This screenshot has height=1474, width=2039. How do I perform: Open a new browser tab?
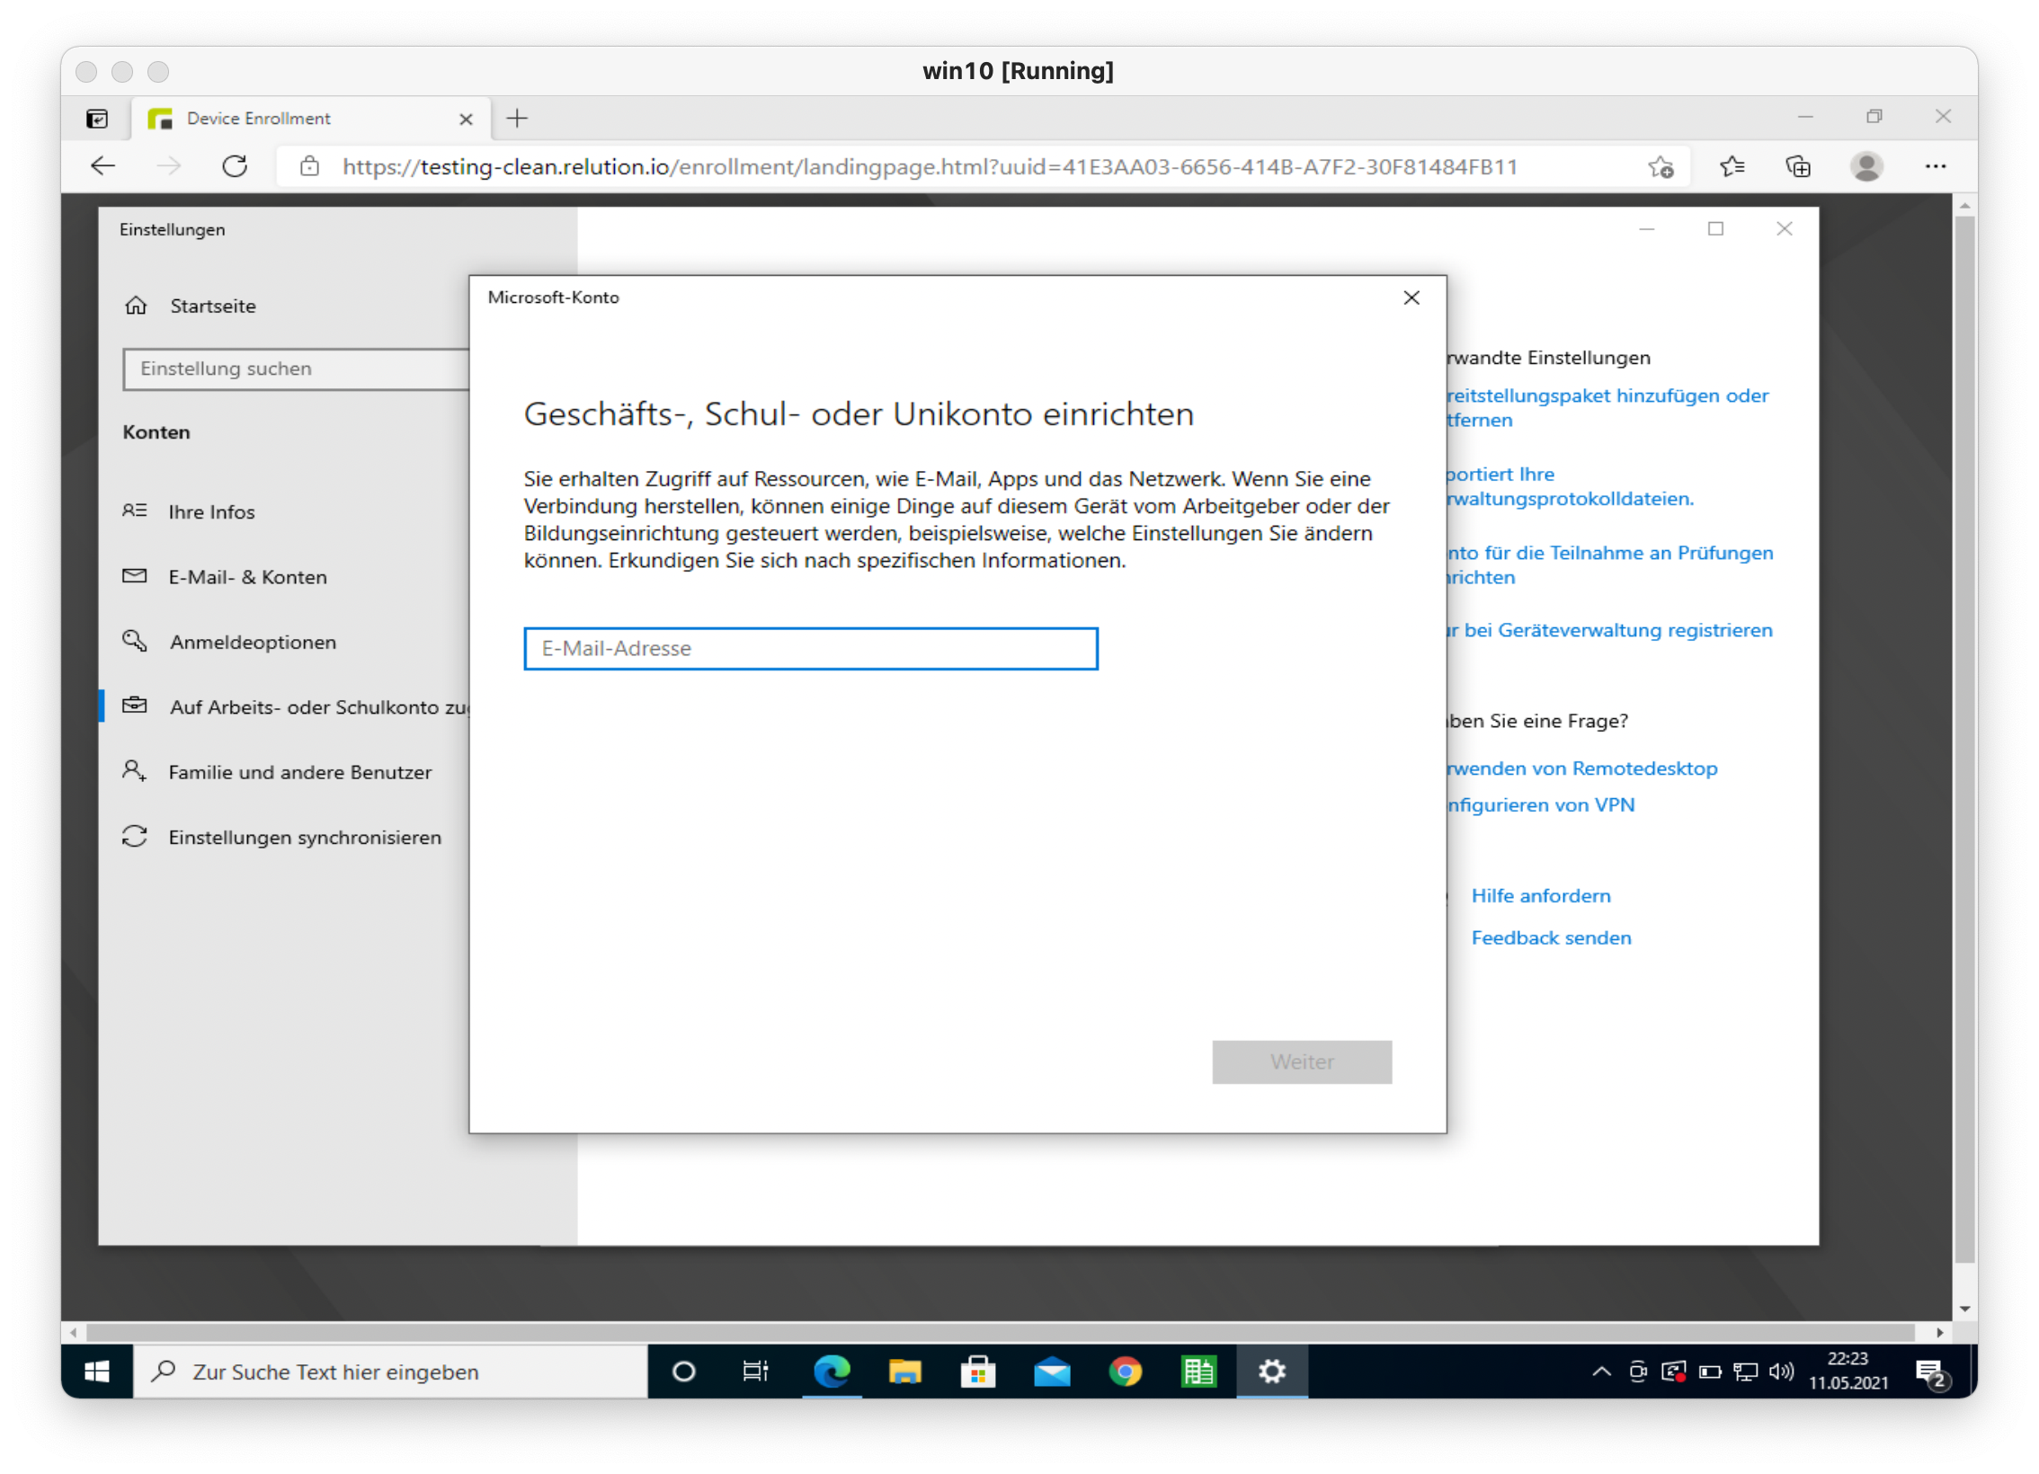coord(517,119)
